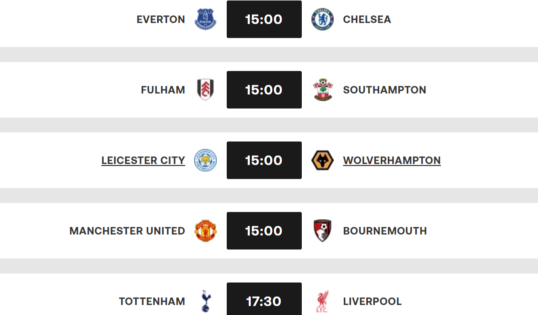Viewport: 538px width, 315px height.
Task: Click the Everton club crest
Action: tap(206, 19)
